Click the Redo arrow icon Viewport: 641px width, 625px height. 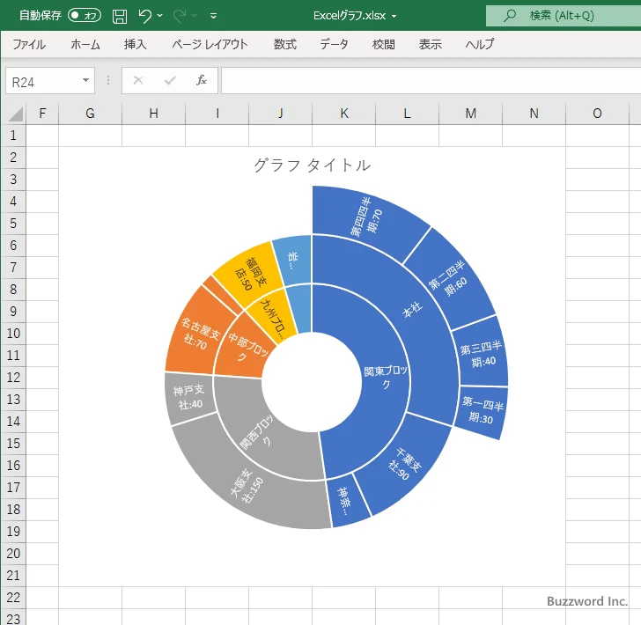tap(180, 16)
